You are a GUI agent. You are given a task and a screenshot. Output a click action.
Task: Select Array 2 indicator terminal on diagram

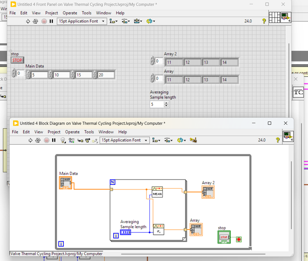click(x=208, y=192)
